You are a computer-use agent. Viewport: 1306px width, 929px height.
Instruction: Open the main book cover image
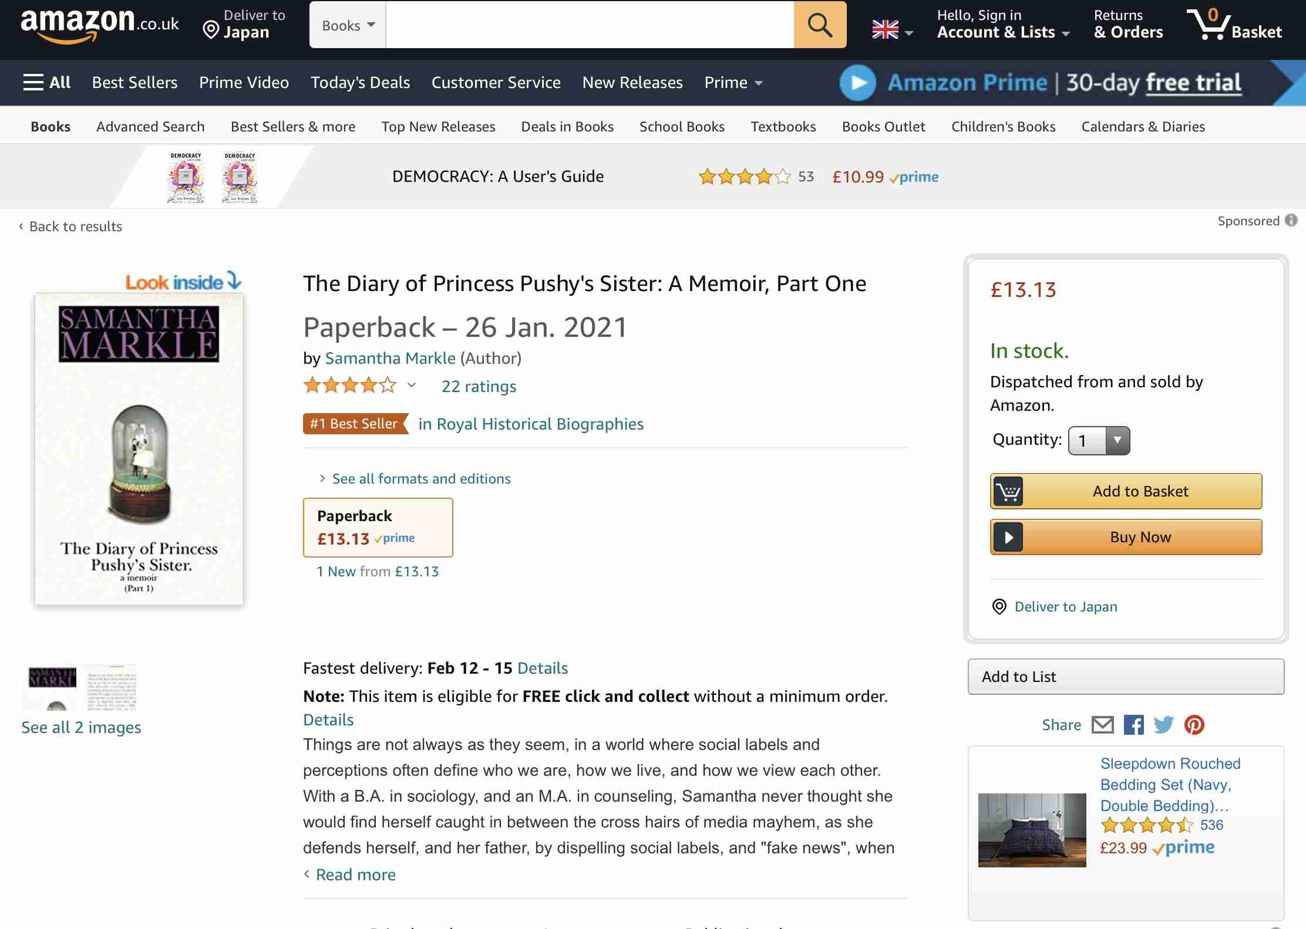click(139, 449)
